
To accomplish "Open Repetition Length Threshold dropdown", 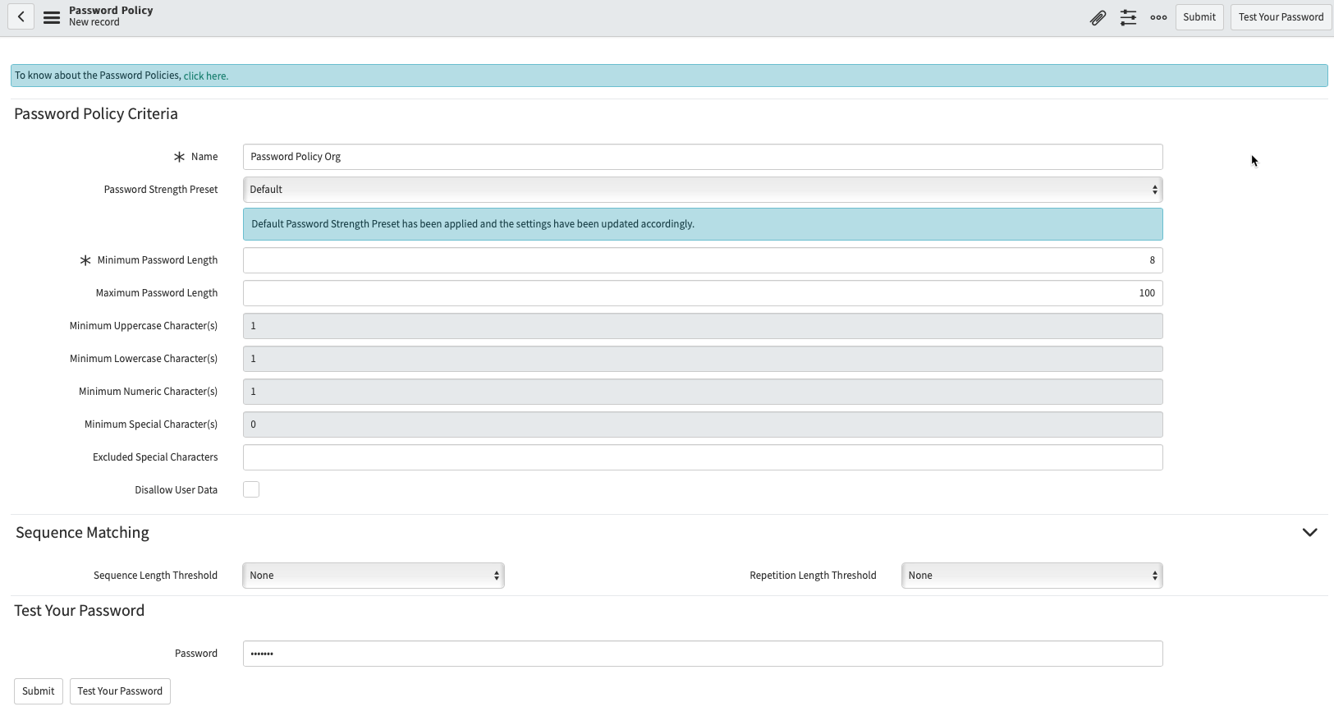I will 1032,576.
